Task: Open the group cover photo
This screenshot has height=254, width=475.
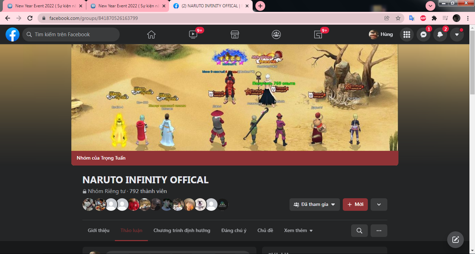Action: [235, 98]
